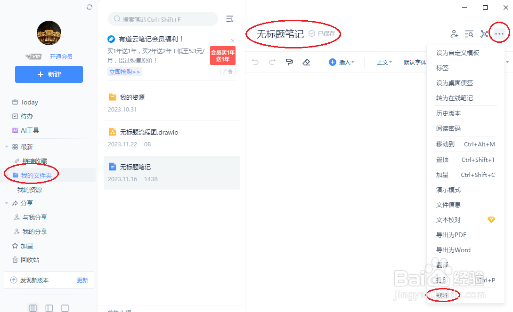Click the 新建 new note button
The height and width of the screenshot is (312, 513).
pyautogui.click(x=49, y=74)
